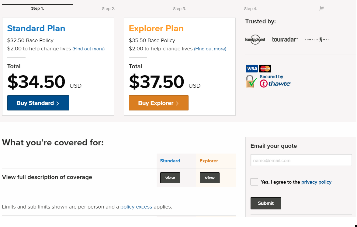The image size is (357, 227).
Task: Check the privacy policy agreement box
Action: 254,182
